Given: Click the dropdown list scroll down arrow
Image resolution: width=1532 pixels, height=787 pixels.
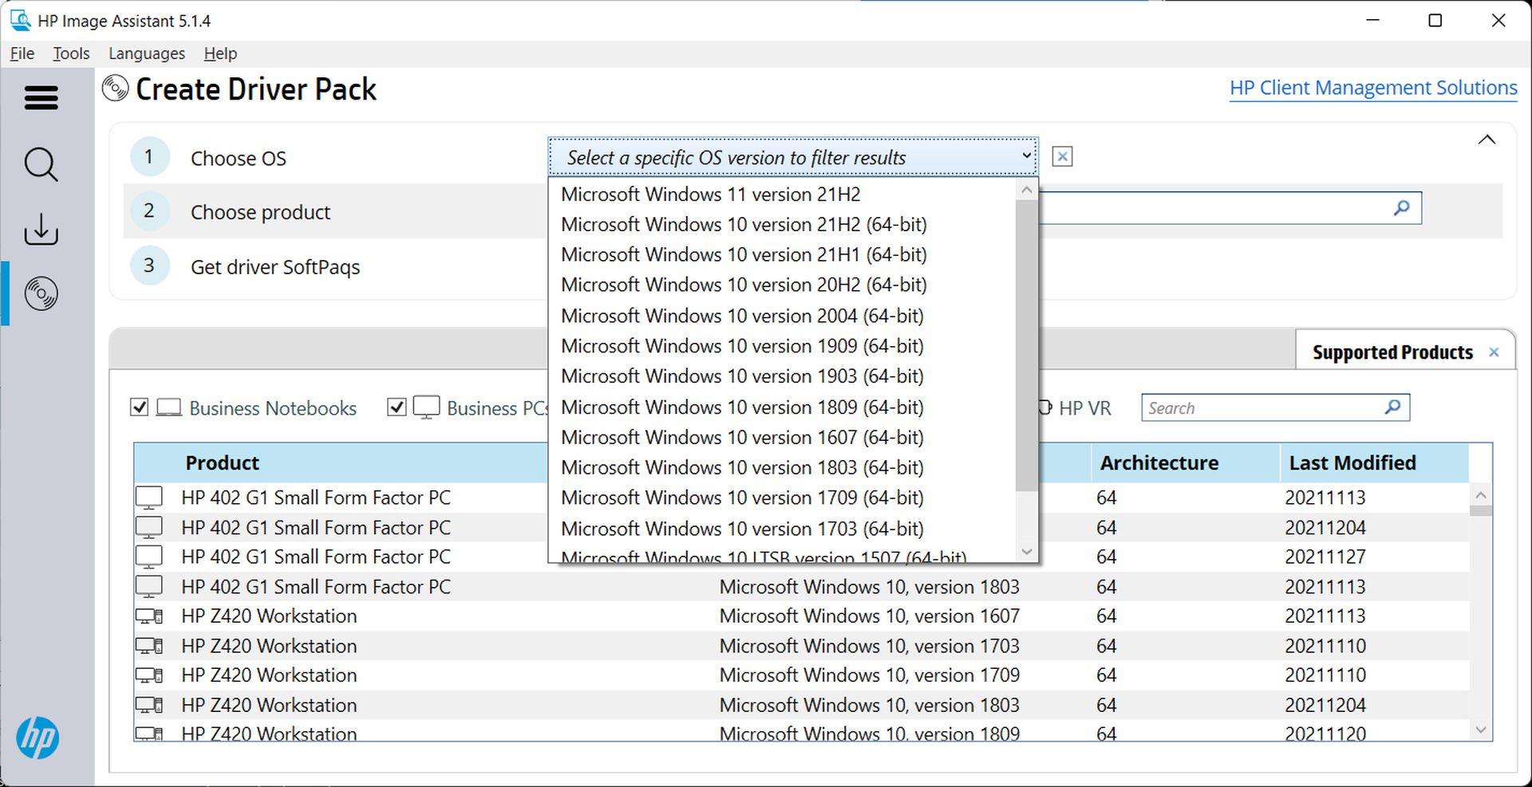Looking at the screenshot, I should (x=1026, y=551).
